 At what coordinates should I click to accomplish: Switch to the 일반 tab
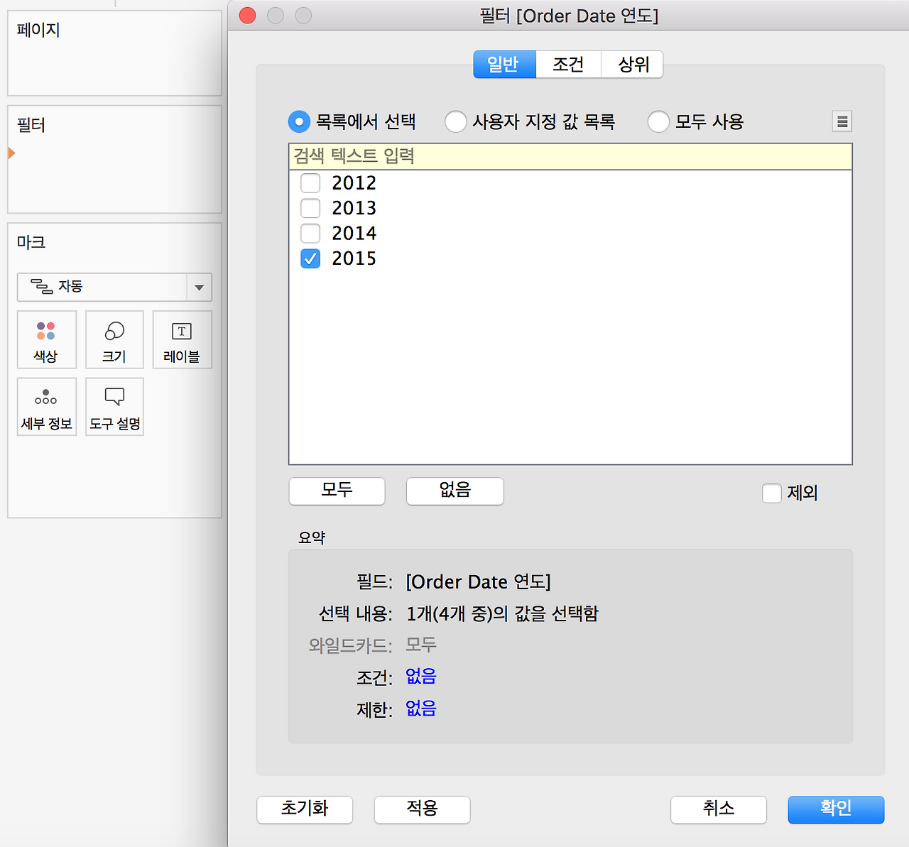point(505,65)
